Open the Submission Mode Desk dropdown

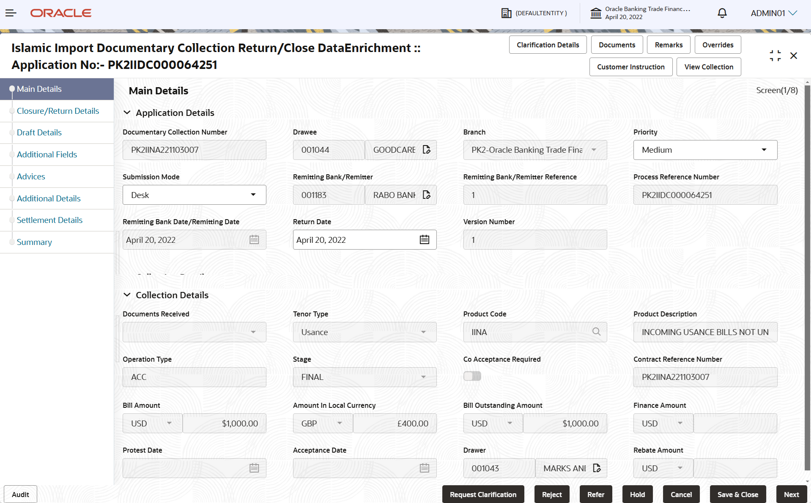tap(195, 195)
